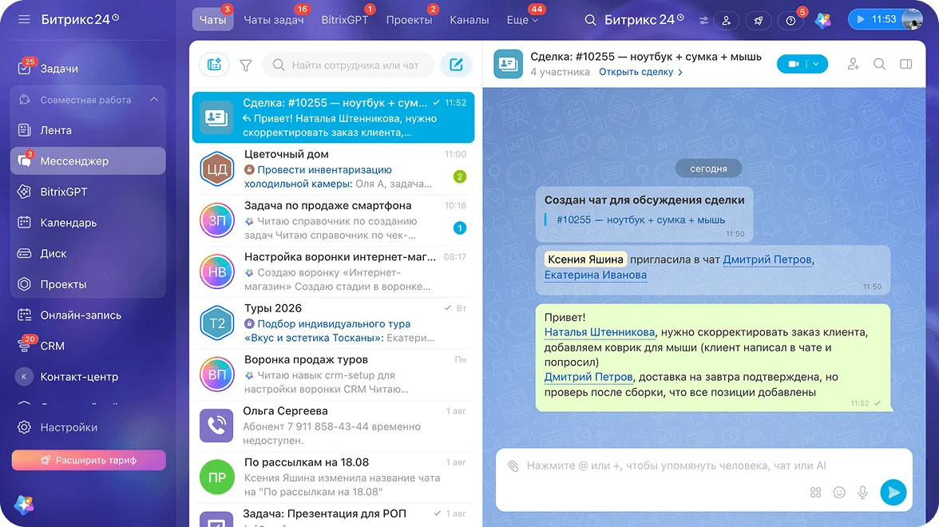Click the Екатерина Иванова link

(596, 275)
